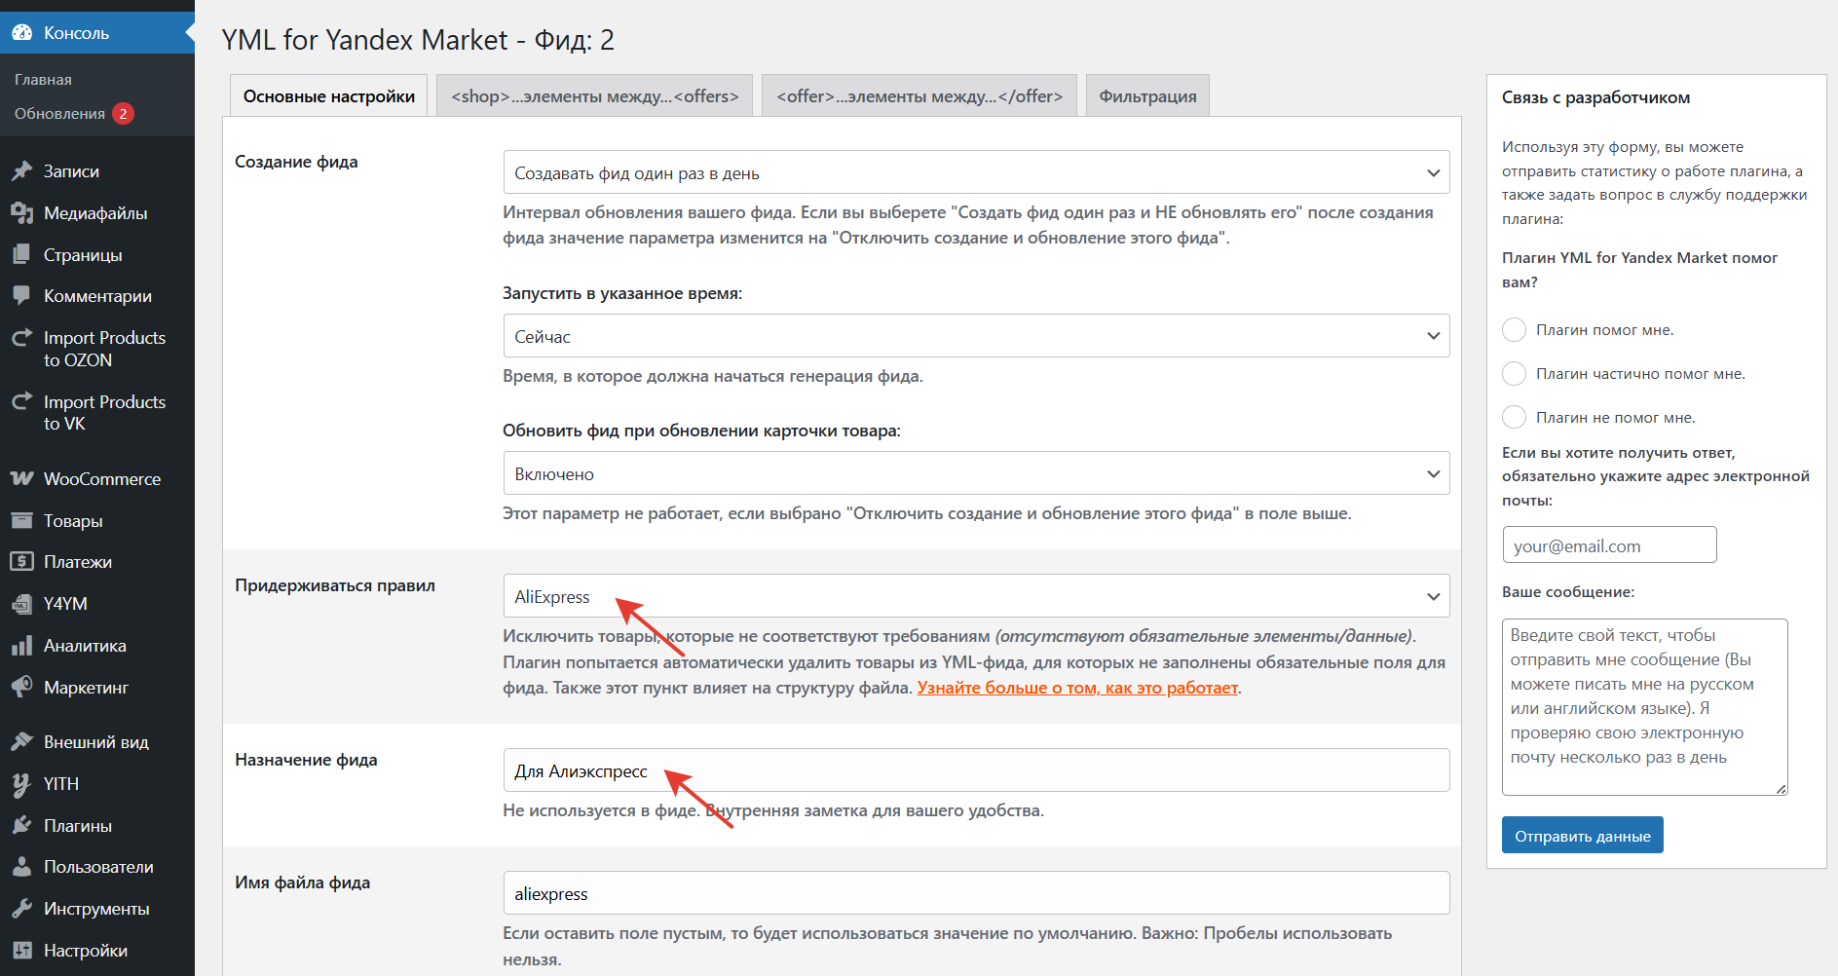Open Marketing megaphone icon
The height and width of the screenshot is (976, 1838).
click(21, 688)
